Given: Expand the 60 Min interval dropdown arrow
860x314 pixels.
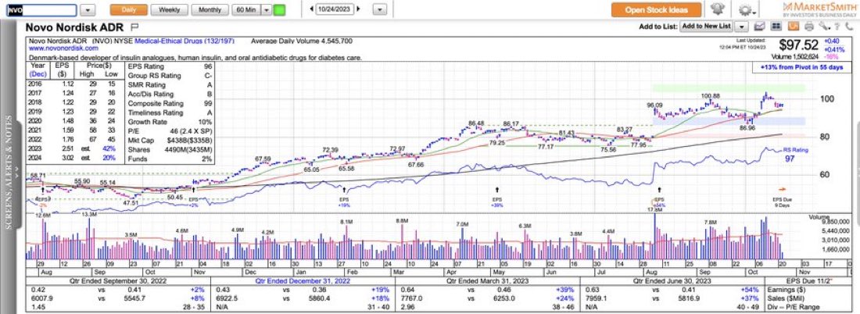Looking at the screenshot, I should click(266, 10).
